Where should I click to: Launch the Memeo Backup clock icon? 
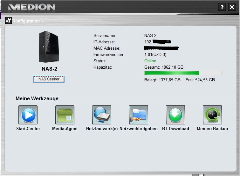coord(212,115)
